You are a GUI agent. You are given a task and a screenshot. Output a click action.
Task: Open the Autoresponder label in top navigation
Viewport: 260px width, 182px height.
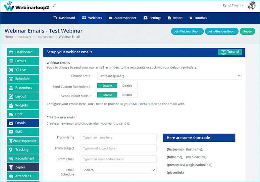point(125,18)
